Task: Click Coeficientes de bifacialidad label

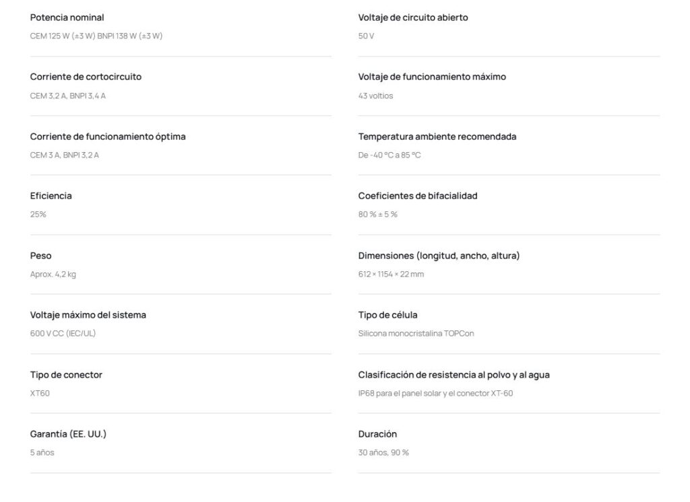Action: [418, 196]
